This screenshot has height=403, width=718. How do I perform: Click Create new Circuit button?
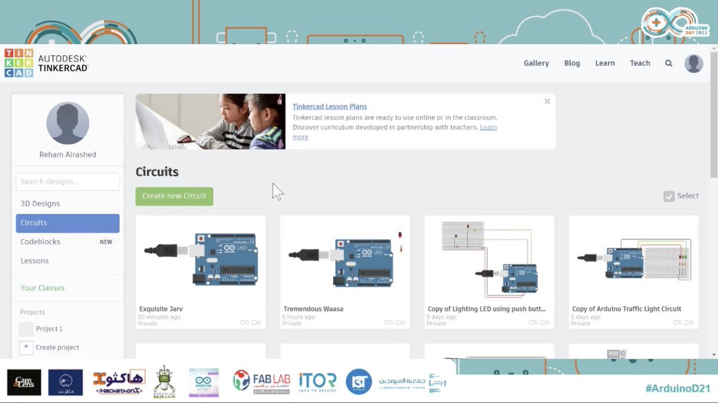coord(174,196)
